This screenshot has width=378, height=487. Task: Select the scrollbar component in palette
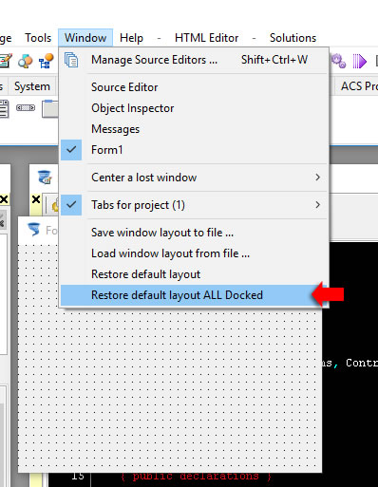click(x=26, y=108)
